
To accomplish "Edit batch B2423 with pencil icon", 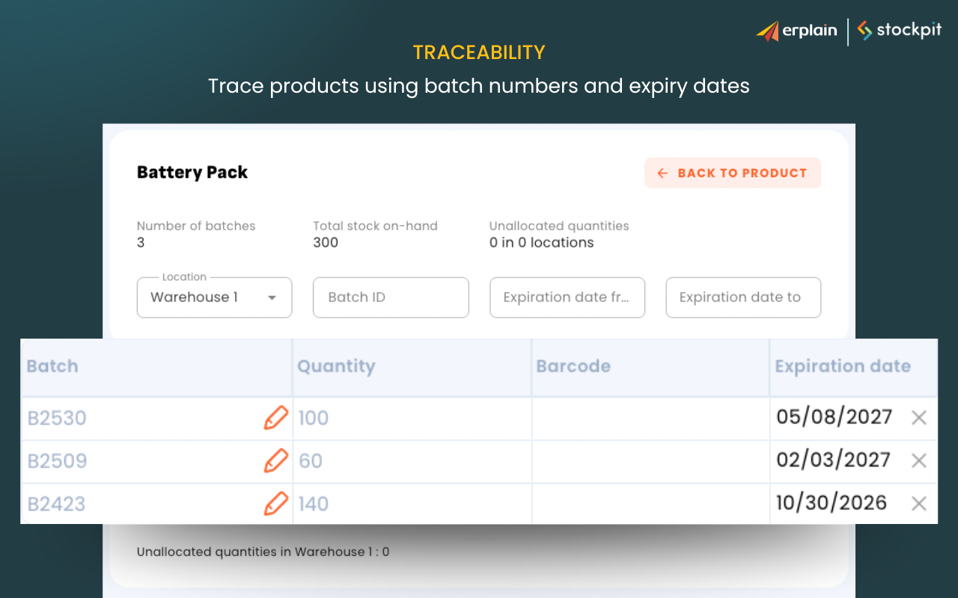I will [x=275, y=504].
